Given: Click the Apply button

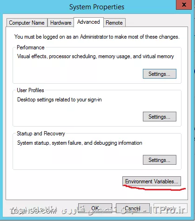Looking at the screenshot, I should (x=170, y=208).
